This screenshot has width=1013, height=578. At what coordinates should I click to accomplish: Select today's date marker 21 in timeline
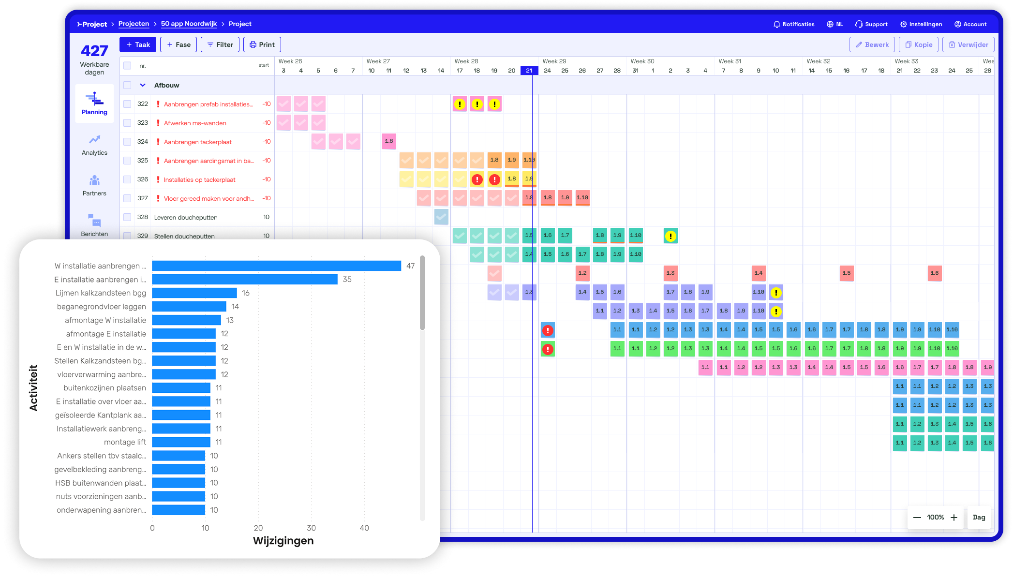[x=529, y=71]
